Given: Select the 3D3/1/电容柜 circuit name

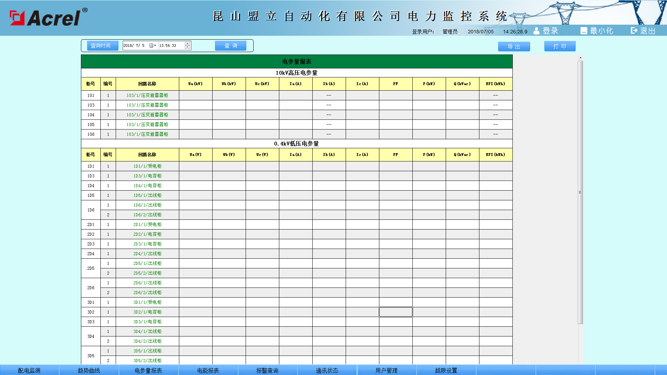Looking at the screenshot, I should 147,322.
